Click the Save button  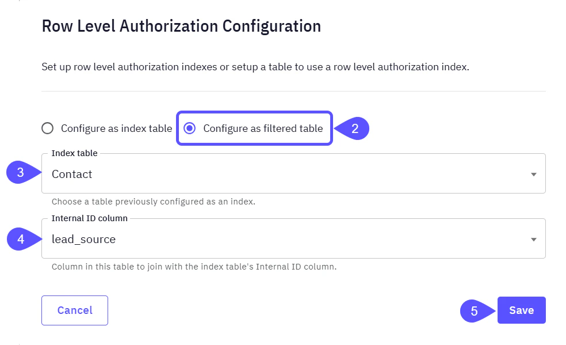point(521,310)
